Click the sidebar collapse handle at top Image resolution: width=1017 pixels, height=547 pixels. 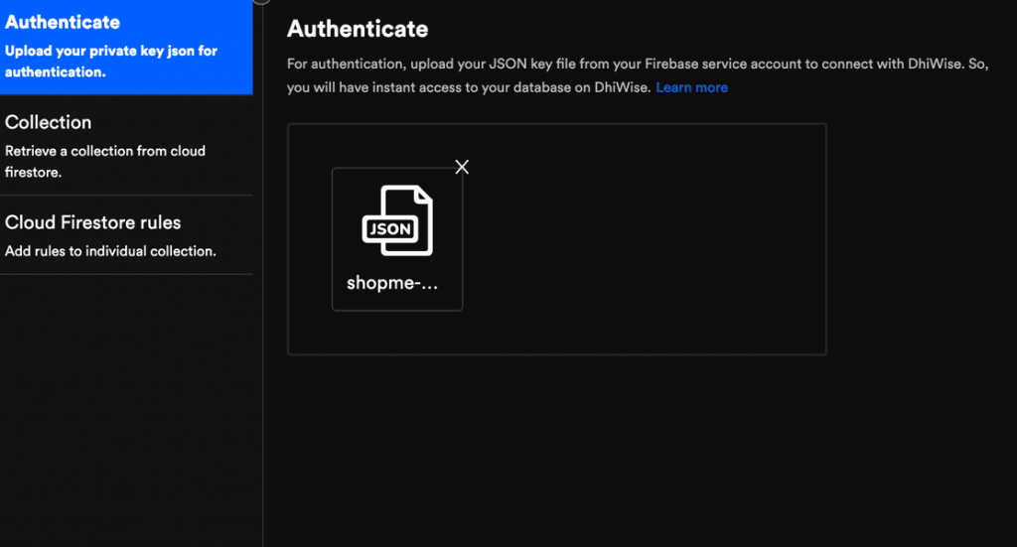pyautogui.click(x=260, y=1)
